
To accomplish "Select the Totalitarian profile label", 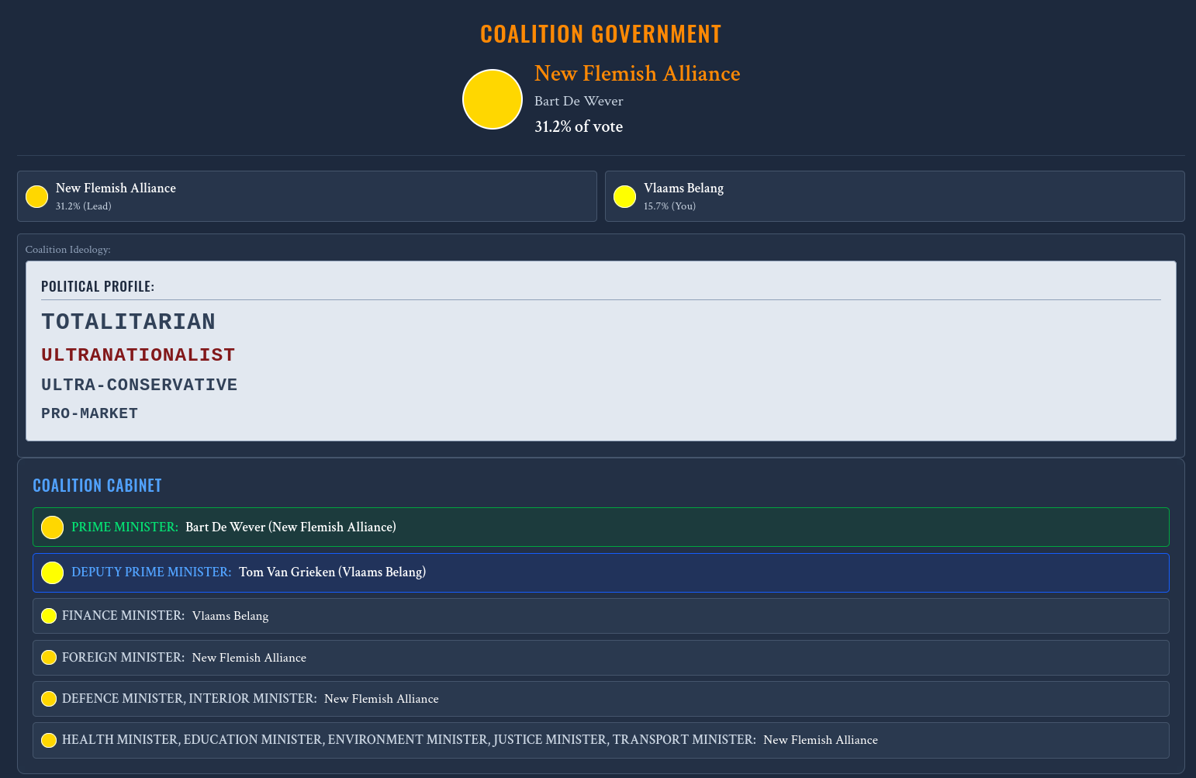I will [128, 320].
